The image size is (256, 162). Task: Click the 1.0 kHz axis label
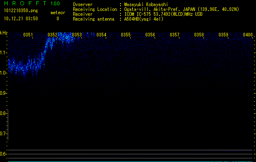[x=3, y=73]
